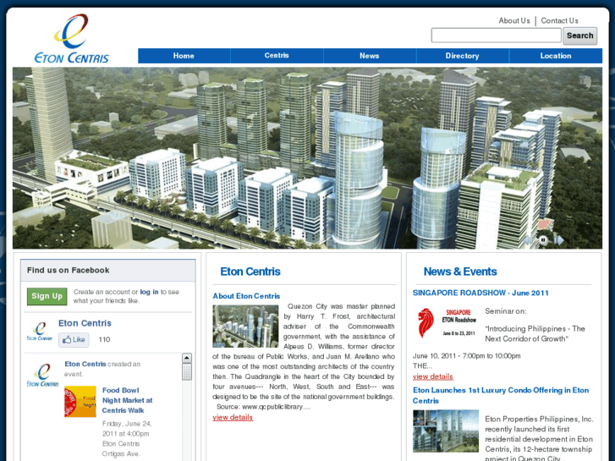
Task: Open Eton Centris name in the event post
Action: pos(85,364)
